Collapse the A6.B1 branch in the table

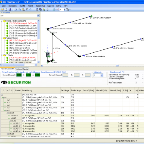tap(8, 134)
